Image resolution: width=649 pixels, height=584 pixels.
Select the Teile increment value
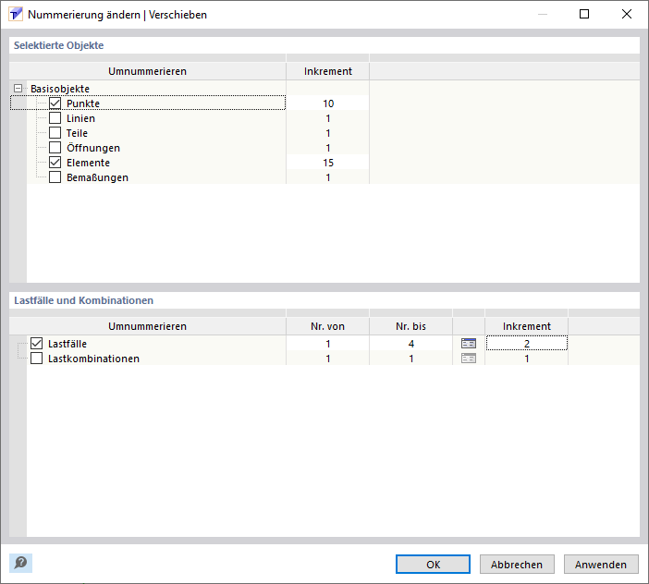(x=328, y=133)
